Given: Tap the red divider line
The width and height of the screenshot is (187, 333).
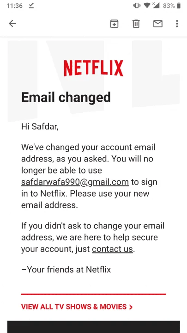Looking at the screenshot, I should (93, 294).
